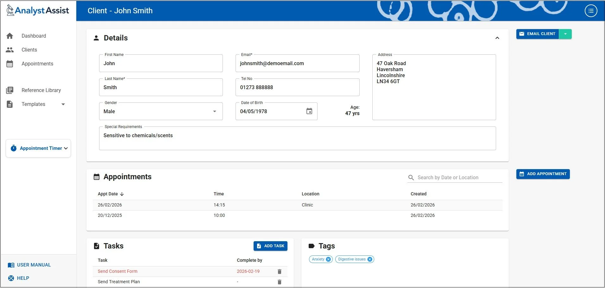Image resolution: width=605 pixels, height=288 pixels.
Task: Click the First Name field
Action: (161, 63)
